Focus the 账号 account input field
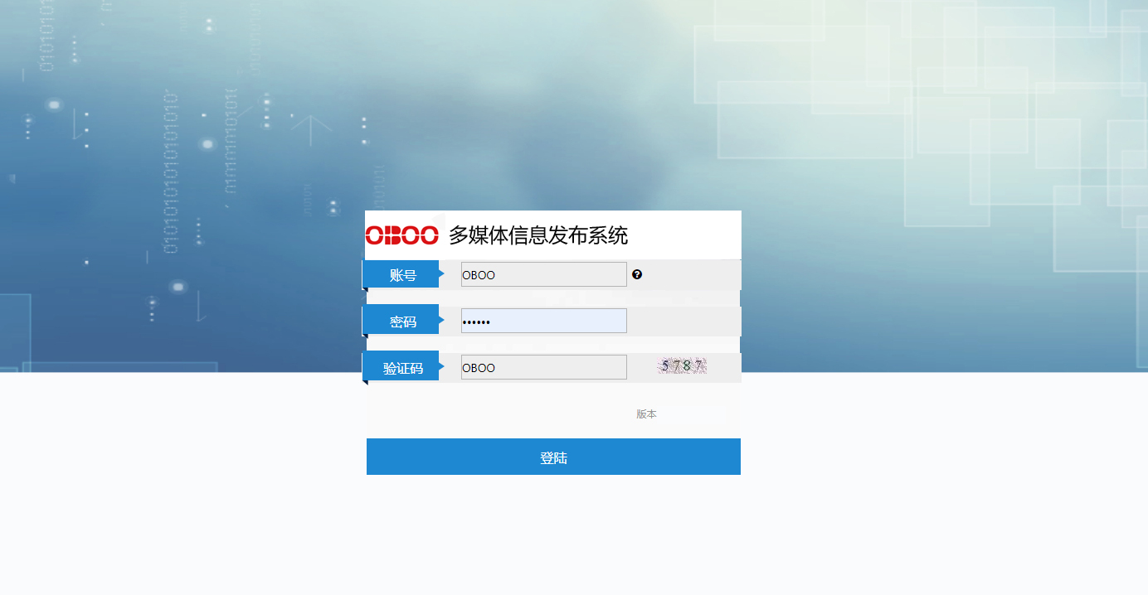This screenshot has width=1148, height=595. coord(543,274)
